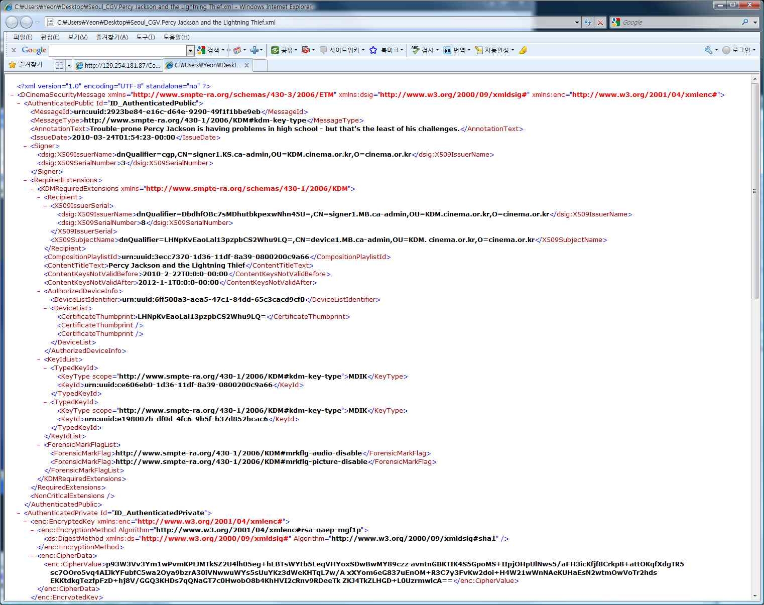Image resolution: width=764 pixels, height=605 pixels.
Task: Collapse the AuthorizedDeviceInfo node
Action: [39, 291]
